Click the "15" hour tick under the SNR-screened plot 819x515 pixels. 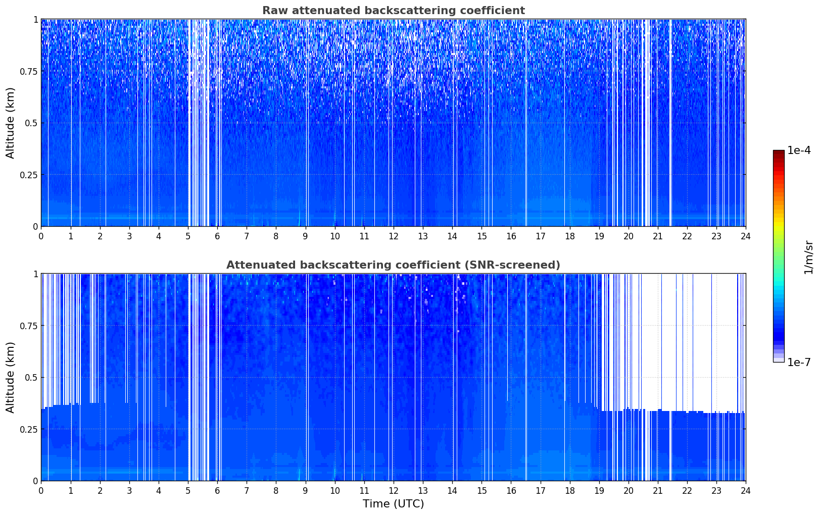[x=481, y=490]
